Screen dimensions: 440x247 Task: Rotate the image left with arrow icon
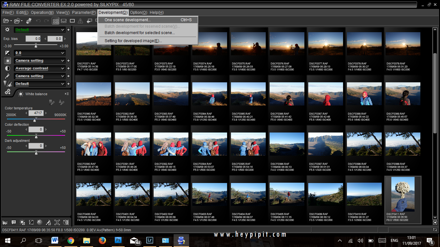[x=90, y=21]
